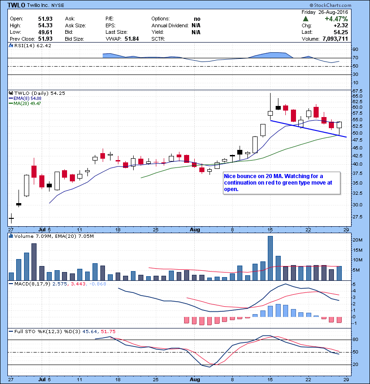Click the Annual Dividend label
370x384 pixels.
[170, 25]
